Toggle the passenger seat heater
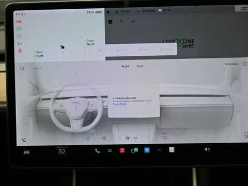The image size is (248, 186). click(x=245, y=135)
